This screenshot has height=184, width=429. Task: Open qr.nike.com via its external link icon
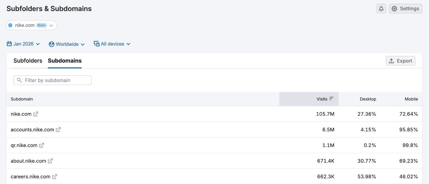(42, 145)
